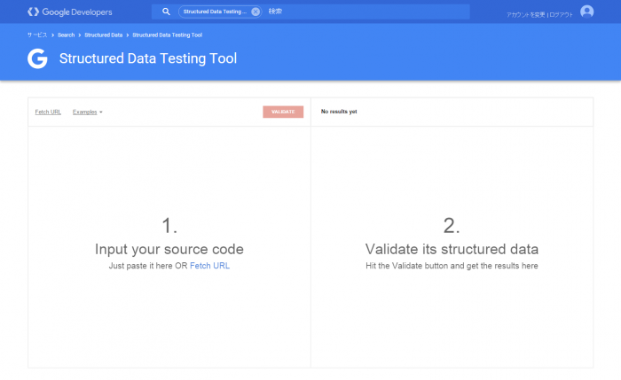This screenshot has height=380, width=621.
Task: Click the 'No results yet' text
Action: [x=339, y=112]
